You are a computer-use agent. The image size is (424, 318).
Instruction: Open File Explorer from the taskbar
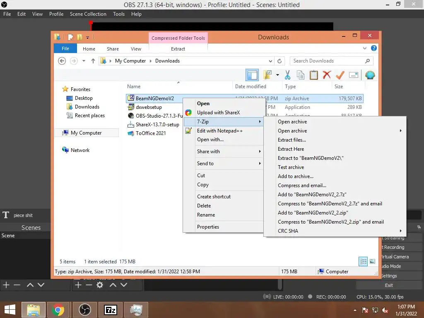coord(33,310)
